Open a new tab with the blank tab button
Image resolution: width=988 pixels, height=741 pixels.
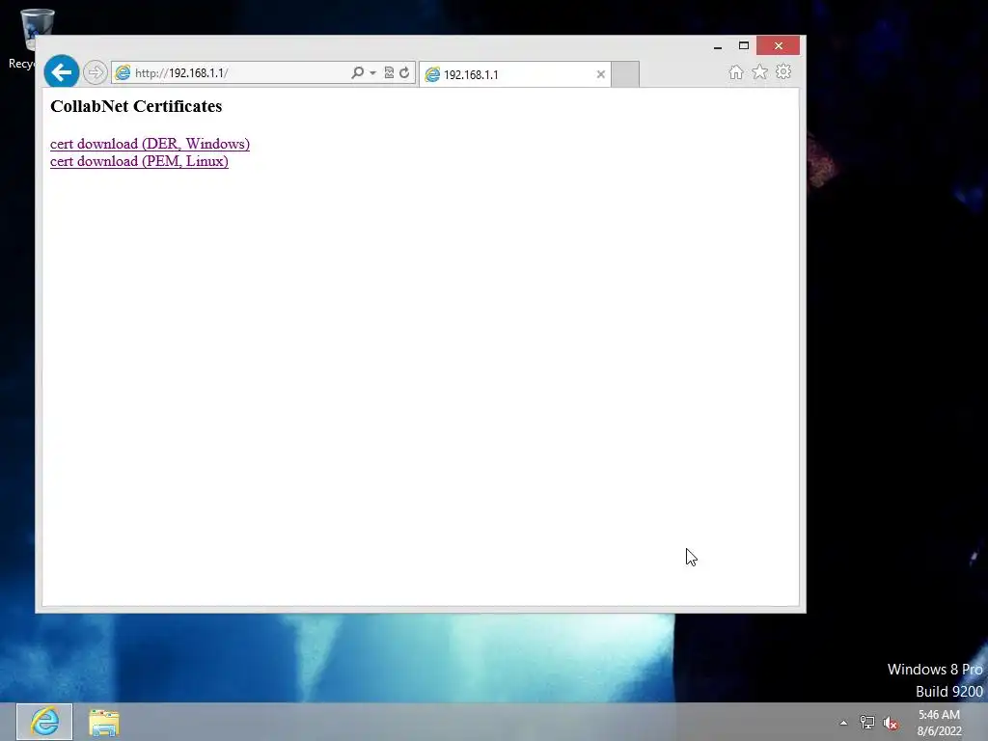coord(625,74)
